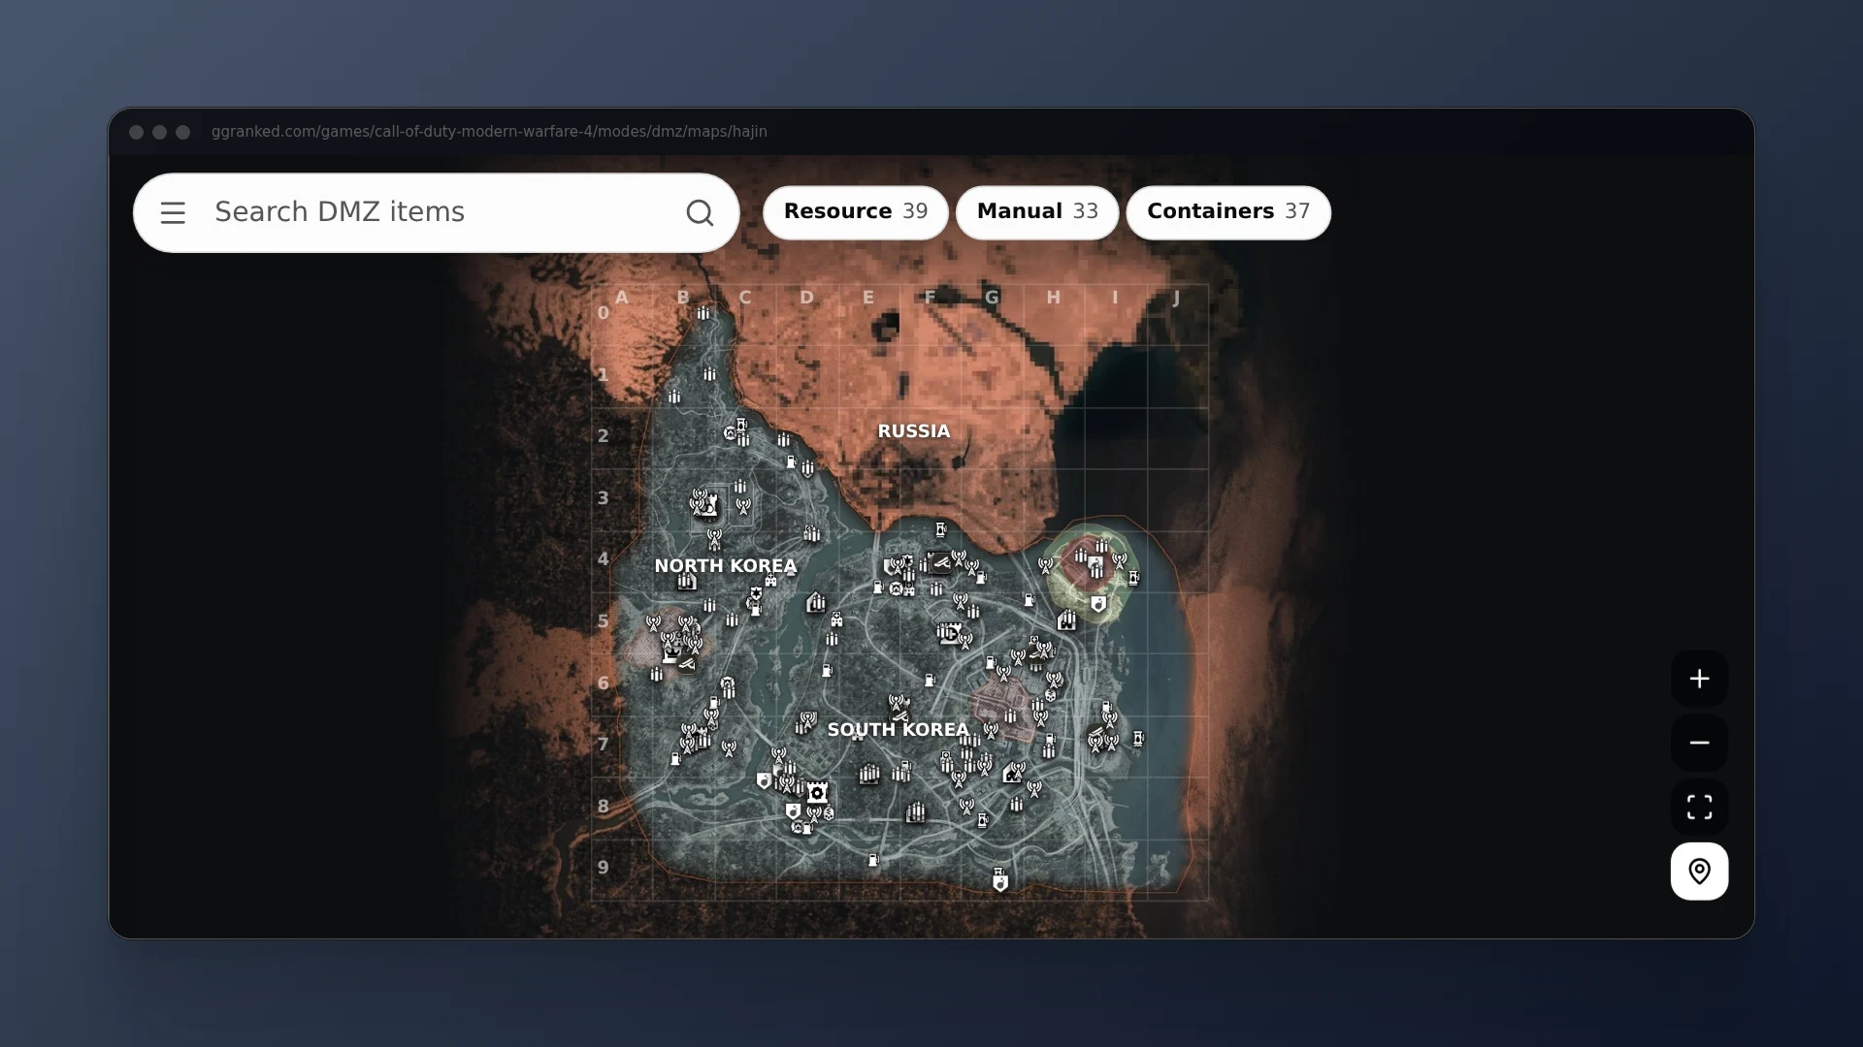Click the white location pin button
The height and width of the screenshot is (1047, 1863).
1699,871
